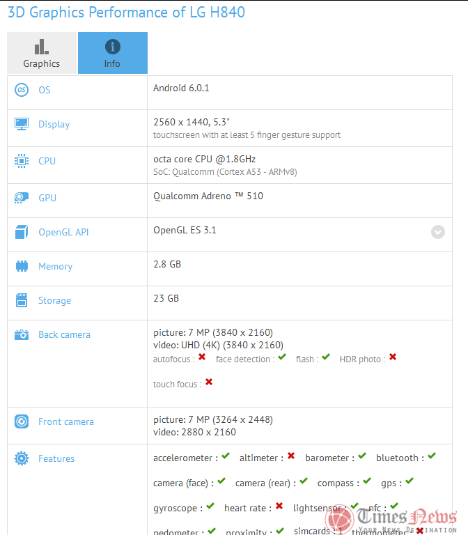Click the autofocus red cross mark

click(x=202, y=357)
